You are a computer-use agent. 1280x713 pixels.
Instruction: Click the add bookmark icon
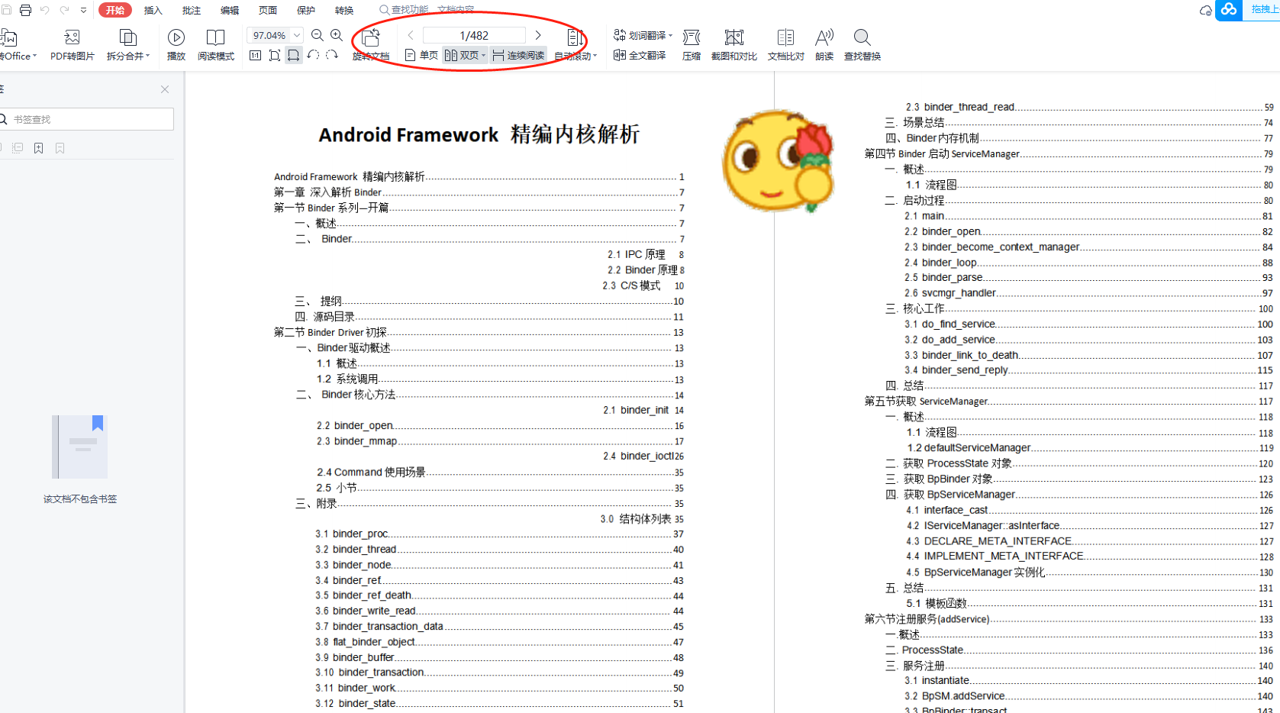coord(38,148)
